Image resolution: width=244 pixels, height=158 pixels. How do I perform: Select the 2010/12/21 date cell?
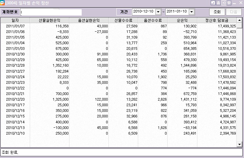pos(15,94)
